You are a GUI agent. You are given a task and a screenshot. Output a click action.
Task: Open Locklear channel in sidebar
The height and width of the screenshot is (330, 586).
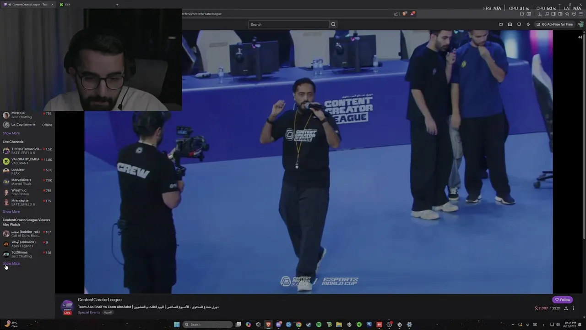click(27, 171)
